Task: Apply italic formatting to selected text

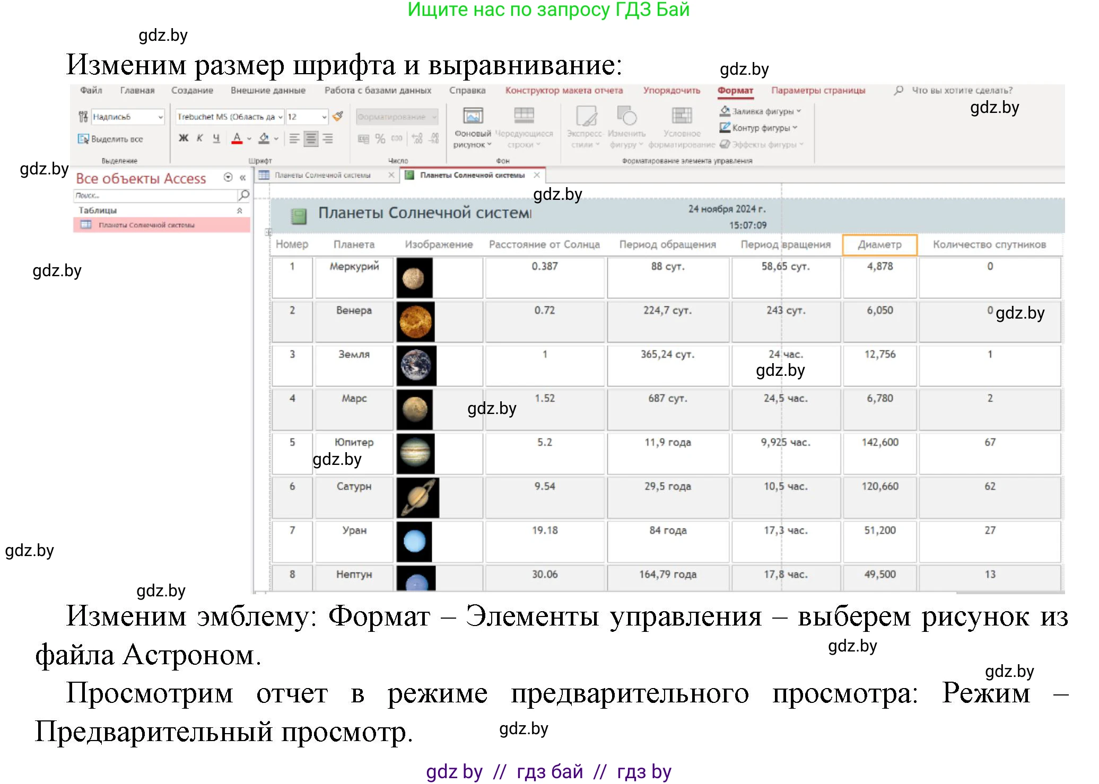Action: click(x=200, y=137)
